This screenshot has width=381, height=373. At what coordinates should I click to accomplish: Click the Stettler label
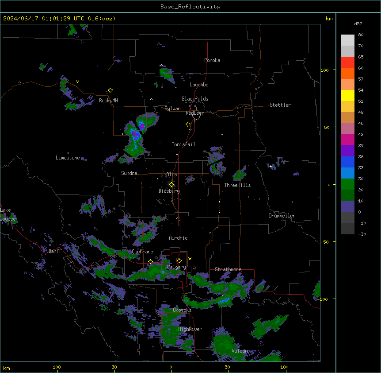point(280,105)
